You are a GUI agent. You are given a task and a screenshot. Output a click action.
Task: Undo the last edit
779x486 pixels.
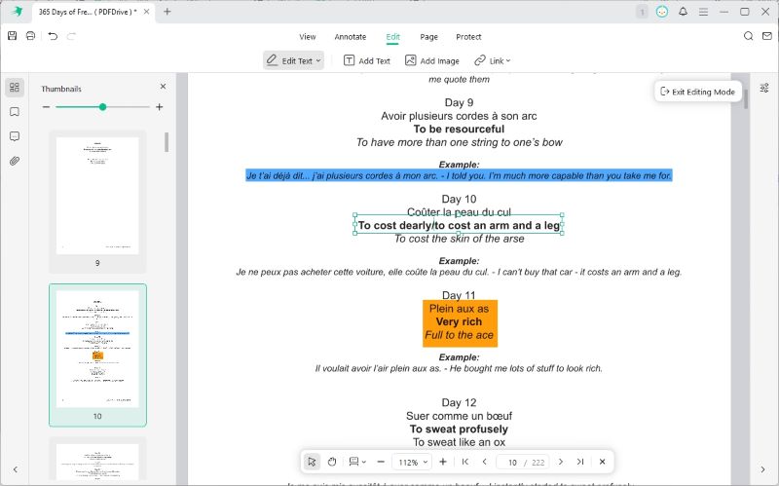(53, 36)
